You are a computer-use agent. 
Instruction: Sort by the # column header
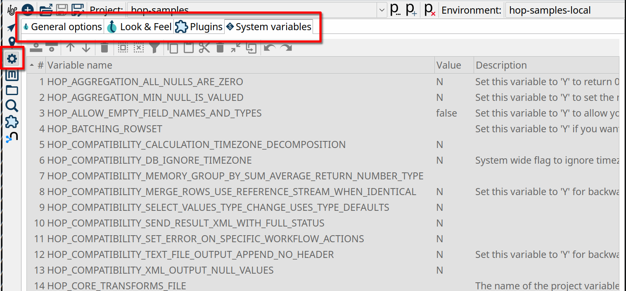tap(40, 65)
